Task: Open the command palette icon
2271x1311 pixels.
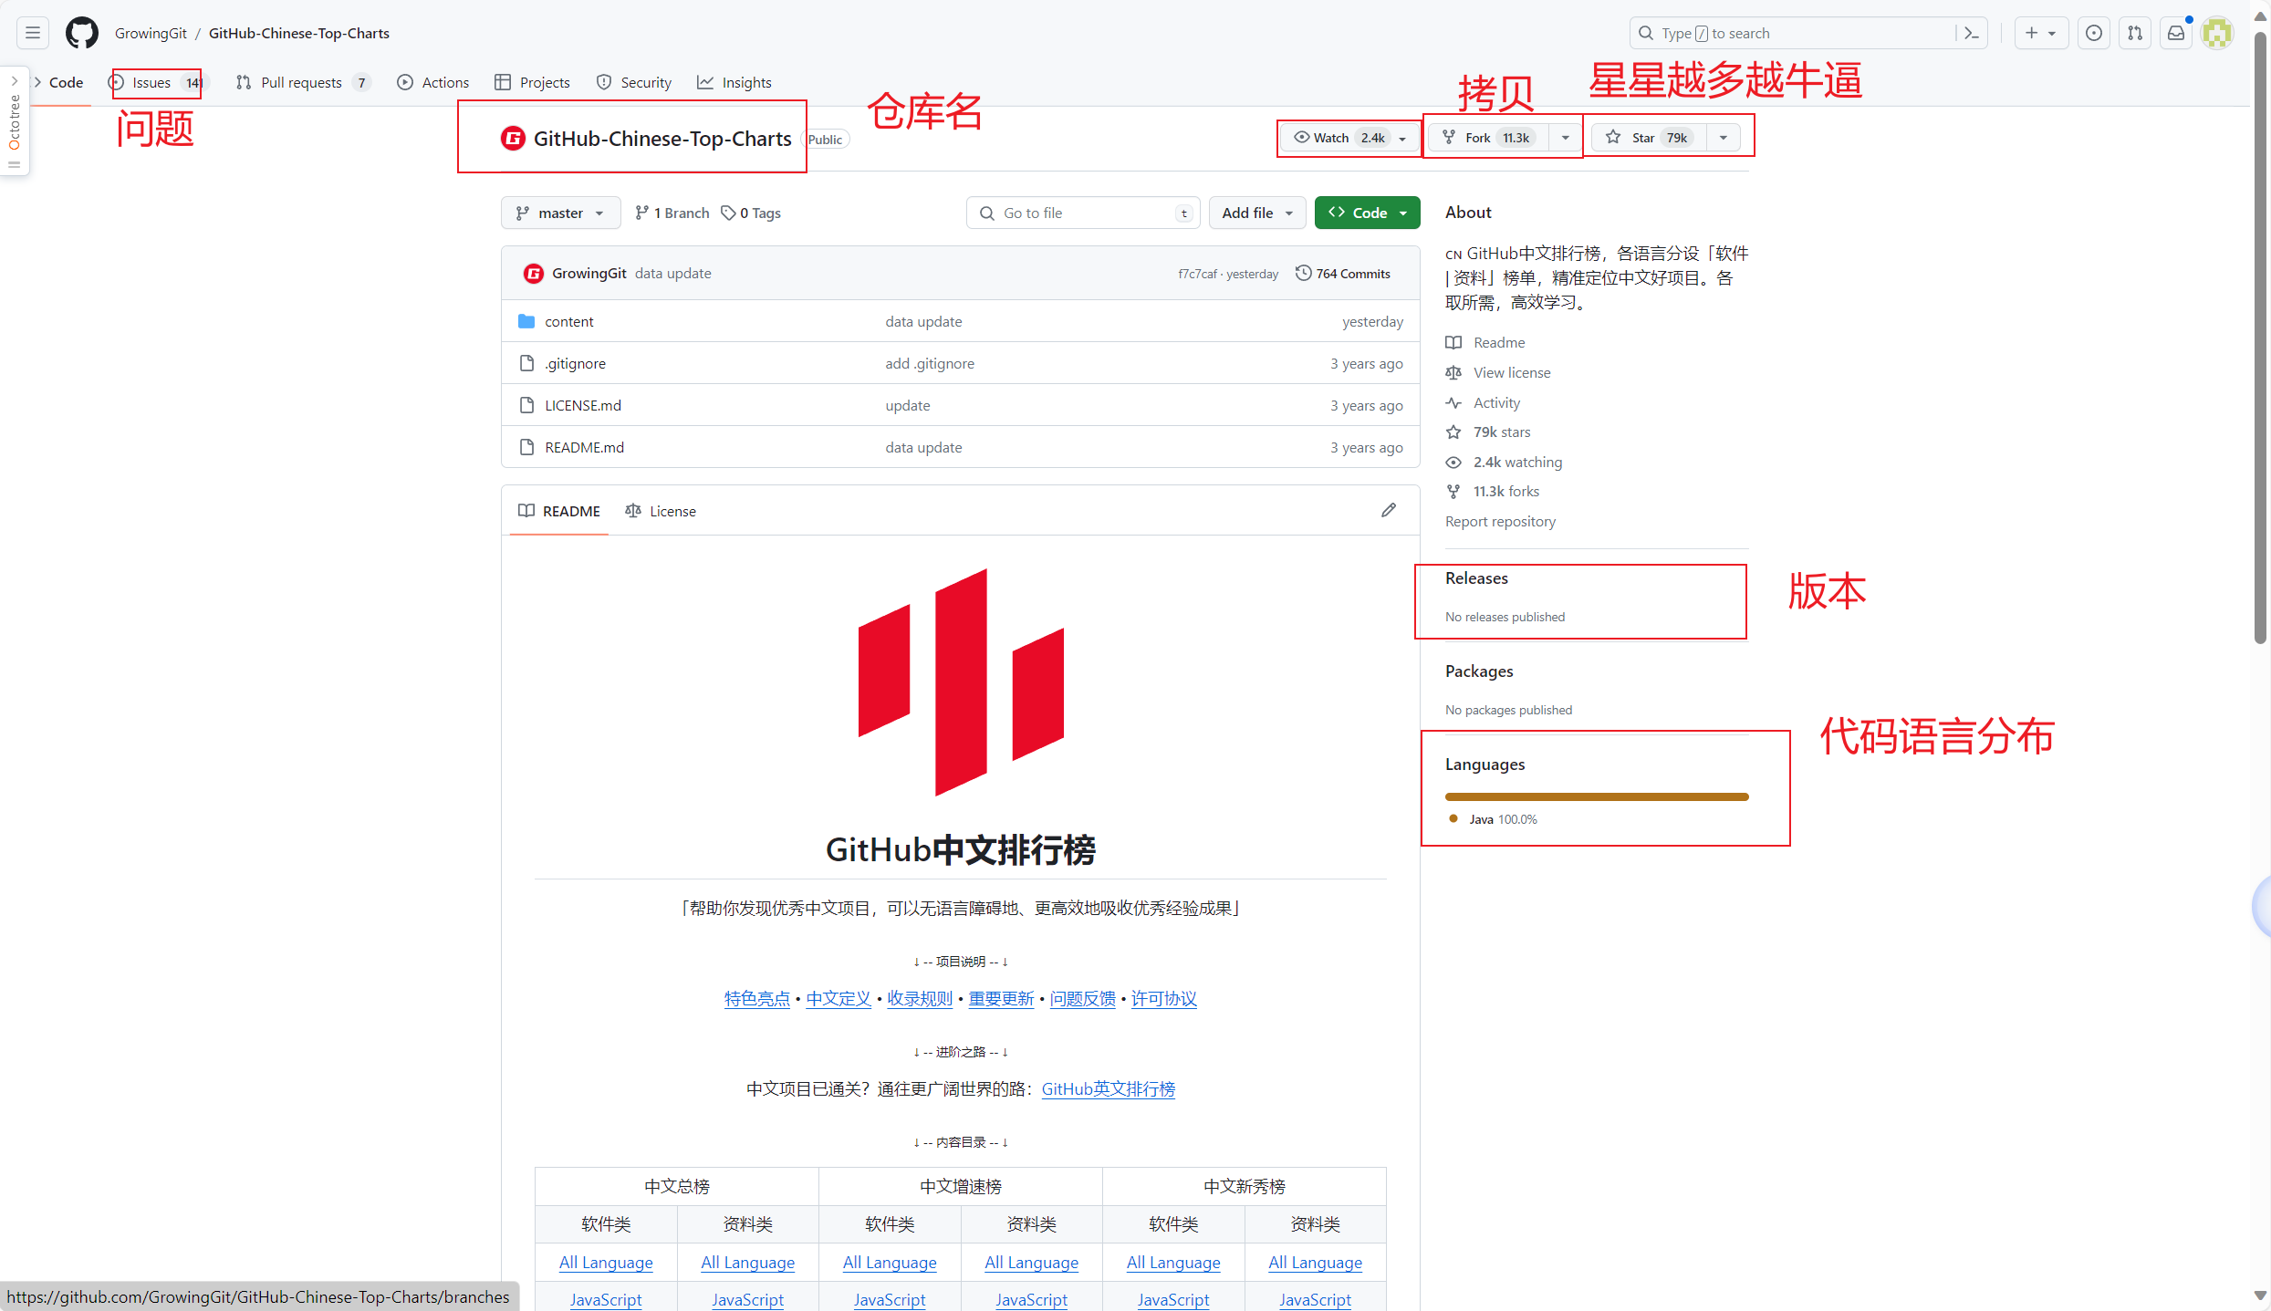Action: click(1972, 33)
